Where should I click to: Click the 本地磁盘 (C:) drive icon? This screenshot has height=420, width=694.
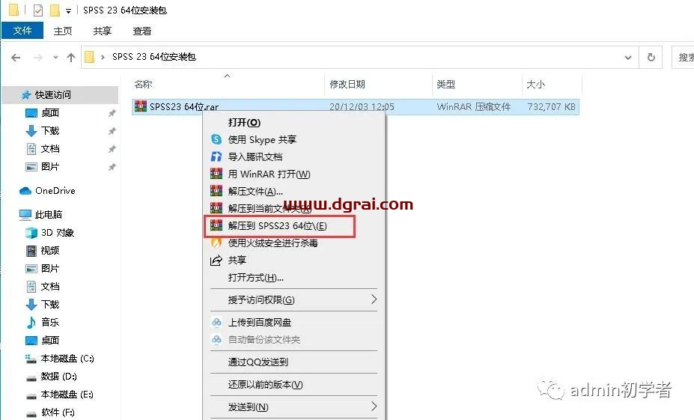tap(31, 359)
